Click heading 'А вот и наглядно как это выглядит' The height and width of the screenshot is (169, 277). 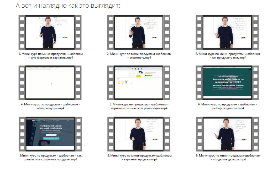(x=68, y=6)
